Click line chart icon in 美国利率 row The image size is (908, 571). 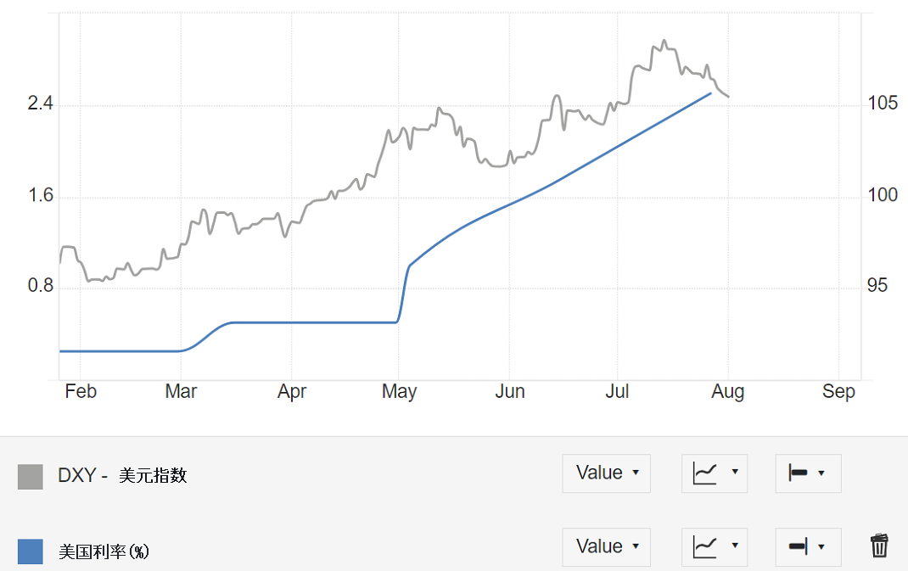point(704,546)
